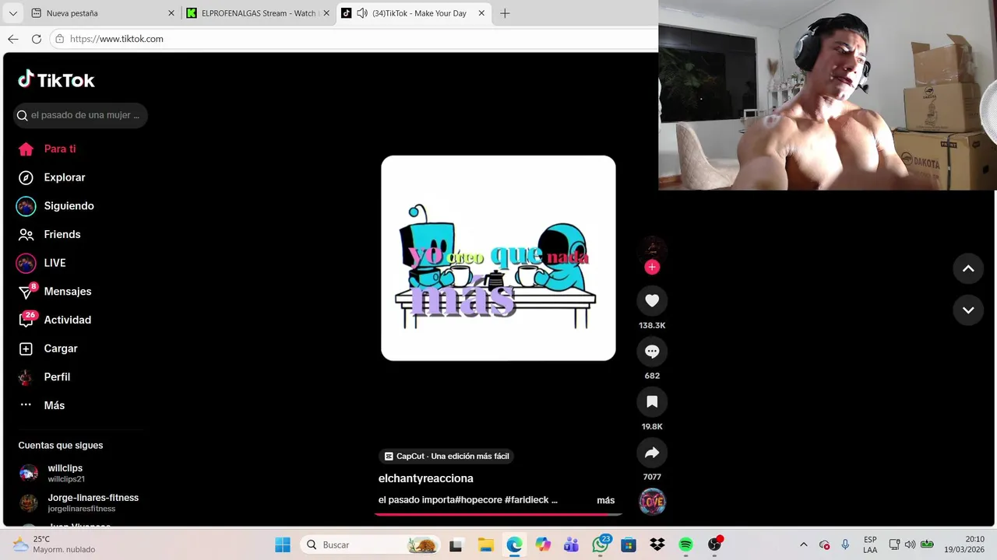Click the taskbar Buscar search box
This screenshot has width=997, height=560.
371,544
